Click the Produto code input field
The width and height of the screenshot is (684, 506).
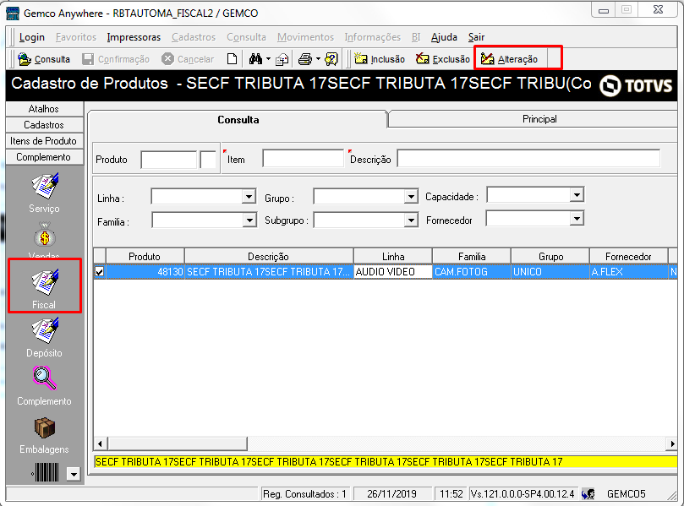coord(169,160)
